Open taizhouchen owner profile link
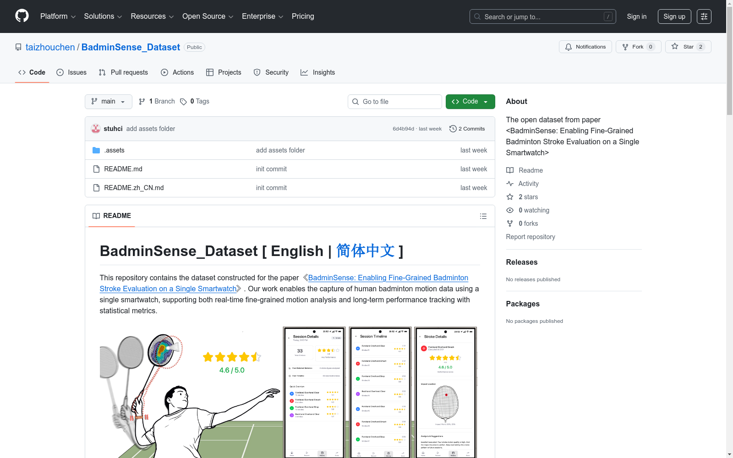 (50, 47)
